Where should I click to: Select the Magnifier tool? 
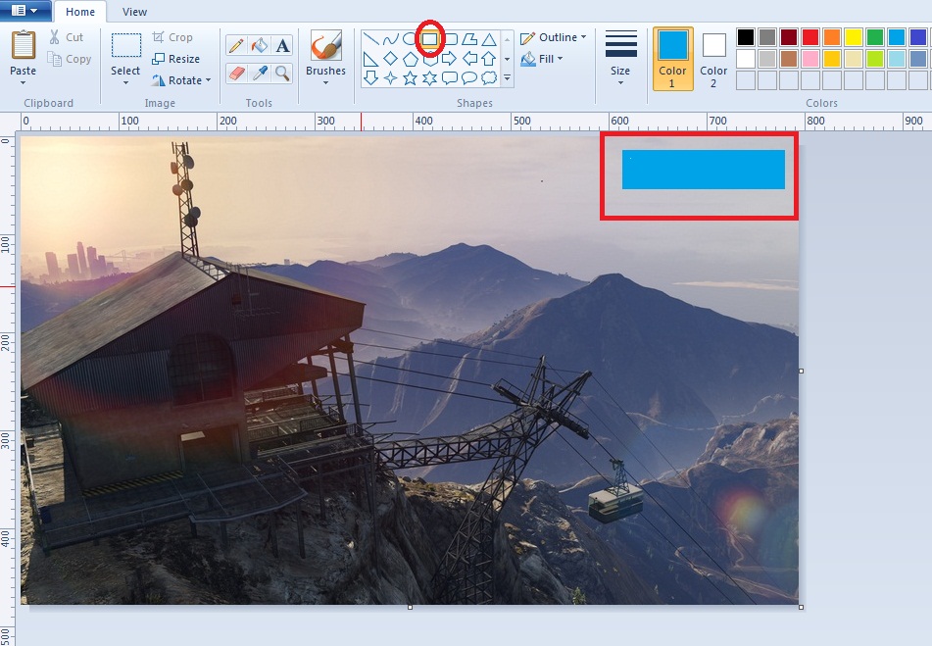click(282, 74)
